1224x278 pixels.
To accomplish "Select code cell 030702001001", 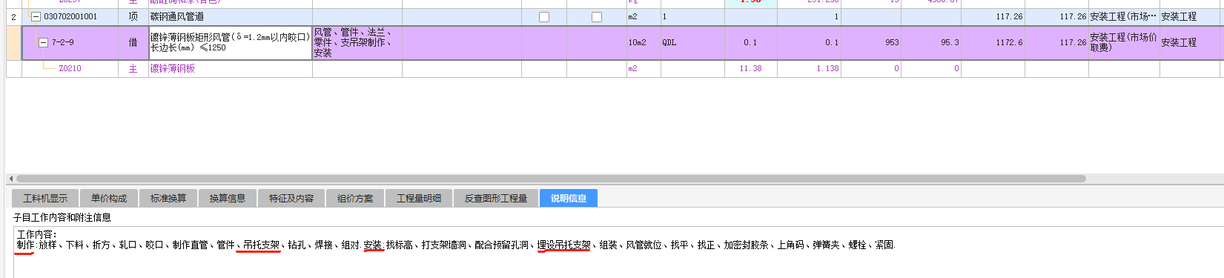I will pyautogui.click(x=70, y=16).
